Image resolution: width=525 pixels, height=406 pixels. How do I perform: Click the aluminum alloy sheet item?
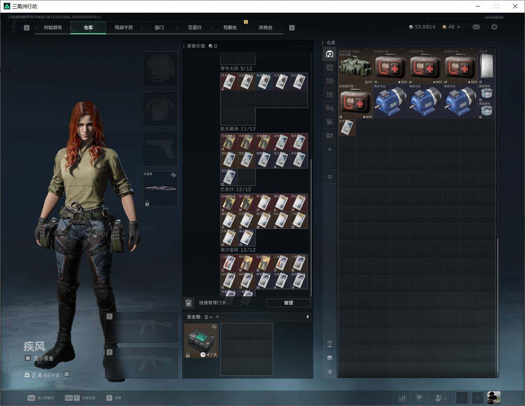[x=487, y=67]
